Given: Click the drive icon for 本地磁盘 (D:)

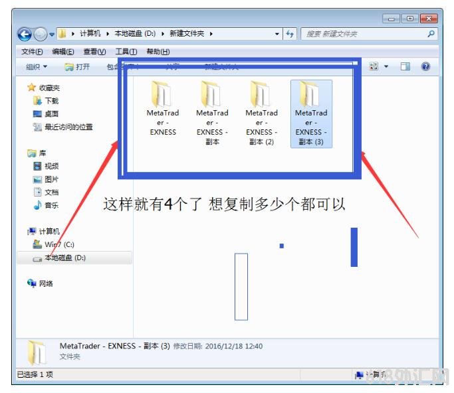Looking at the screenshot, I should coord(37,259).
